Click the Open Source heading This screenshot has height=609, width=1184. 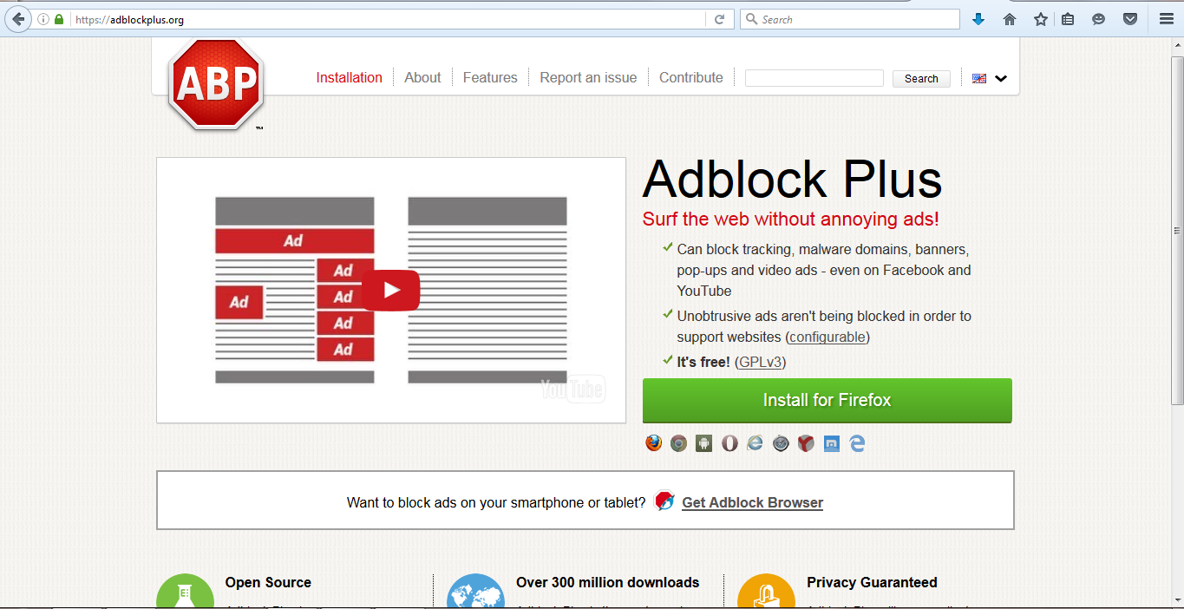(268, 582)
